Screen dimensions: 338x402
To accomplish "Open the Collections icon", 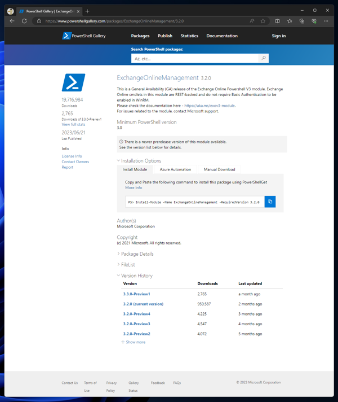I will coord(302,21).
